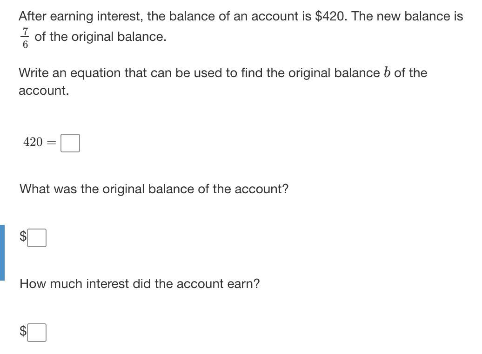Screen dimensions: 482x354
Task: Click "How much interest did the account earn?" text
Action: point(140,284)
